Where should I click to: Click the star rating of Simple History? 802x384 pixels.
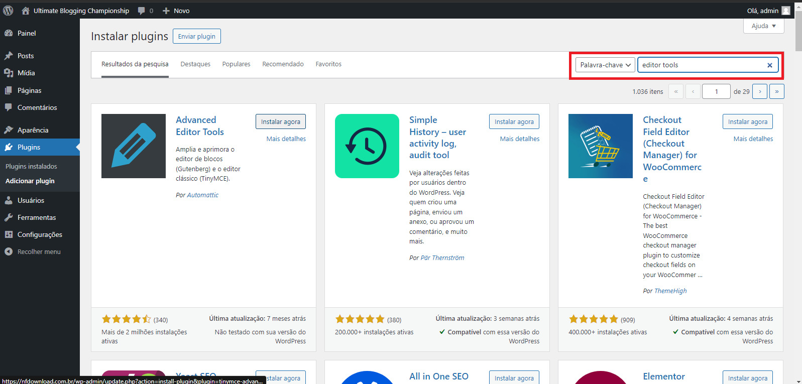[x=360, y=319]
